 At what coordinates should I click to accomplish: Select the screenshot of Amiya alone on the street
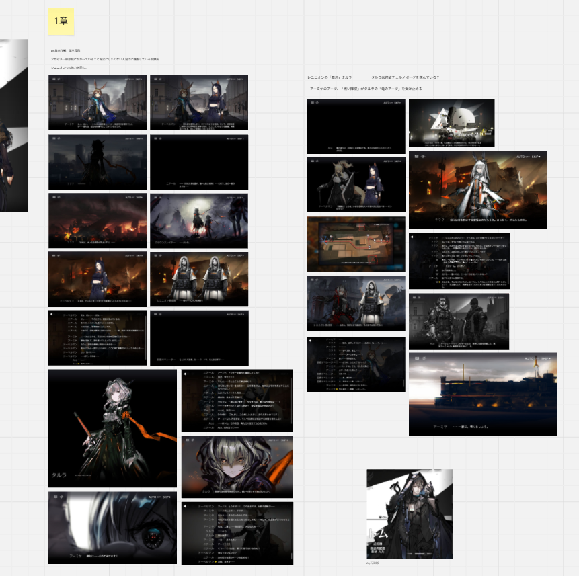(x=98, y=103)
